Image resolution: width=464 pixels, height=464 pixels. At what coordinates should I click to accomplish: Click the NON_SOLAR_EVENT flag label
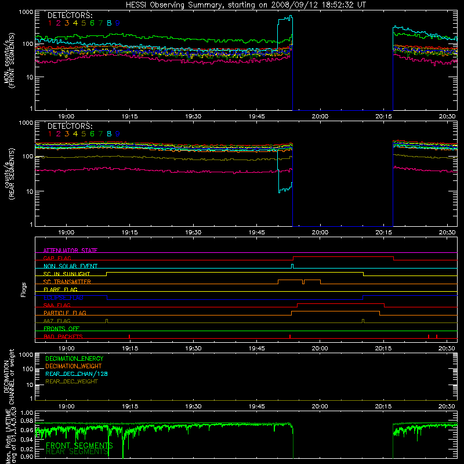[70, 266]
